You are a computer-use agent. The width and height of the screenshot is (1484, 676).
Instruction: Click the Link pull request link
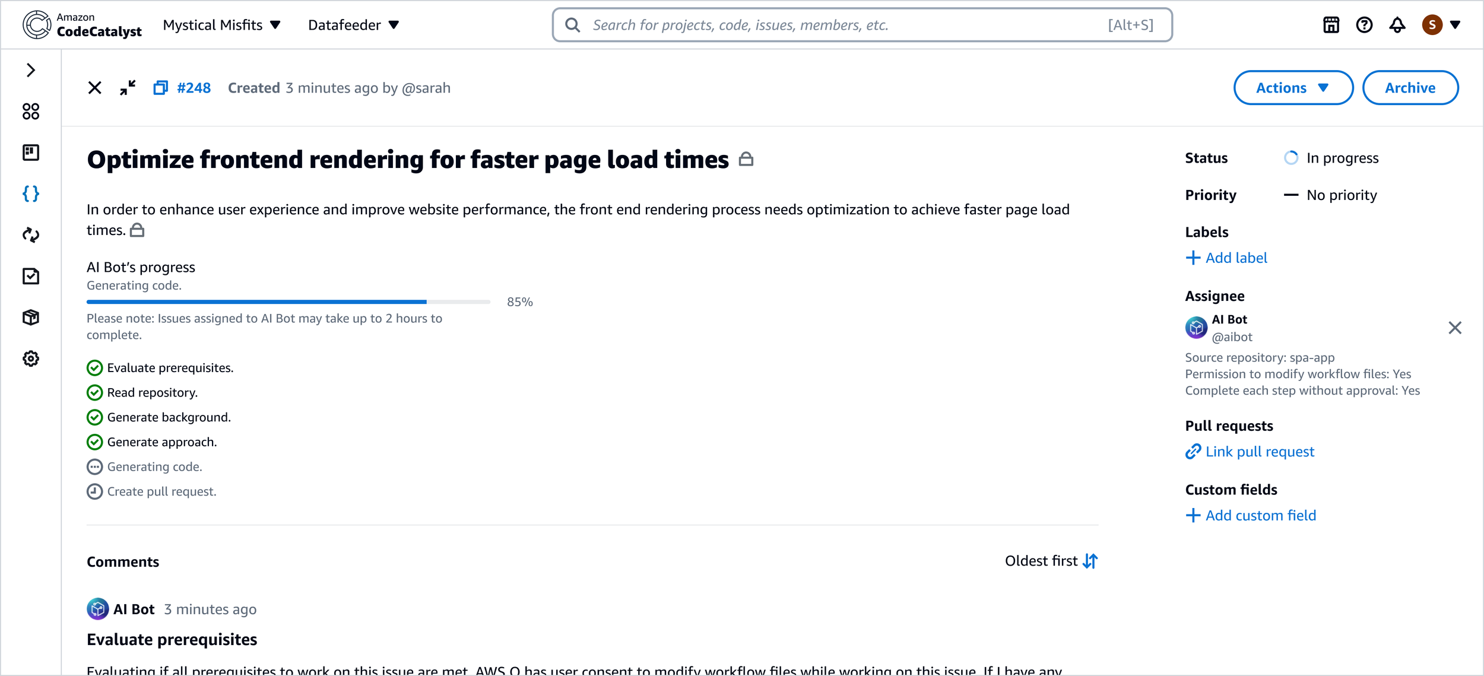coord(1259,452)
